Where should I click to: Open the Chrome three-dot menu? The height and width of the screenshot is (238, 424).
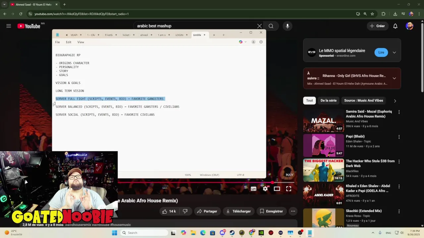tap(419, 14)
